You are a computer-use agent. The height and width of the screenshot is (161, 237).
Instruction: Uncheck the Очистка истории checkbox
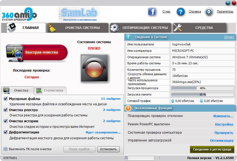tap(6, 121)
